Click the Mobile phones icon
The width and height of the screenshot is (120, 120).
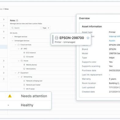click(x=24, y=65)
